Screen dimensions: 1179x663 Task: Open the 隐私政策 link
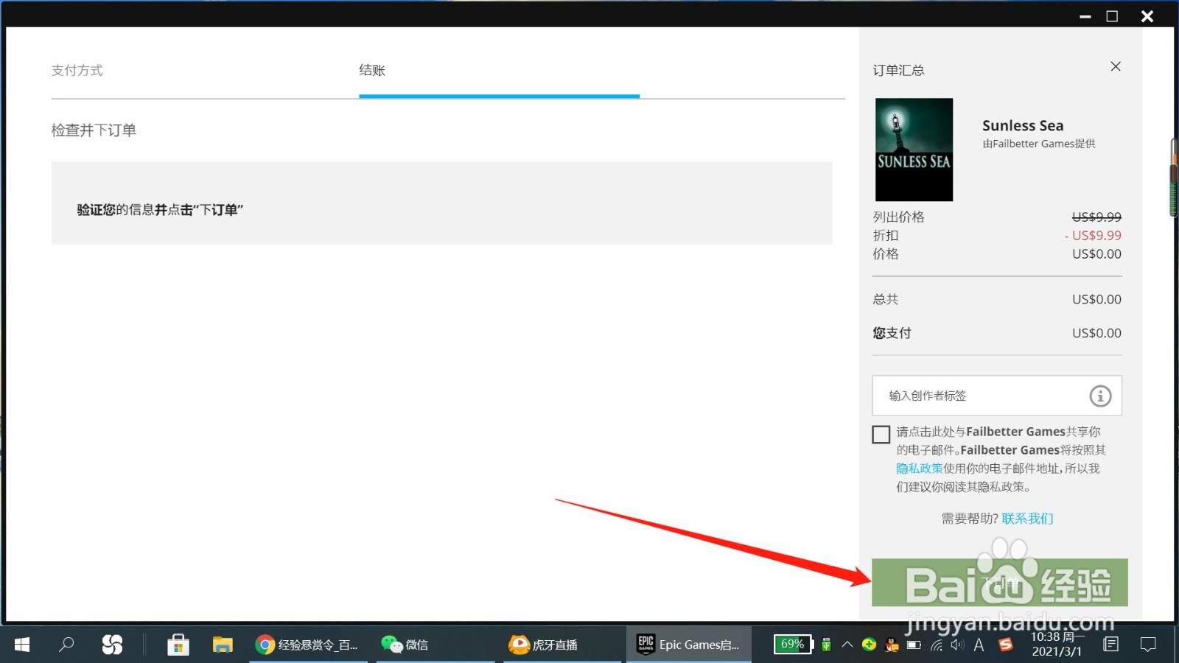[919, 469]
